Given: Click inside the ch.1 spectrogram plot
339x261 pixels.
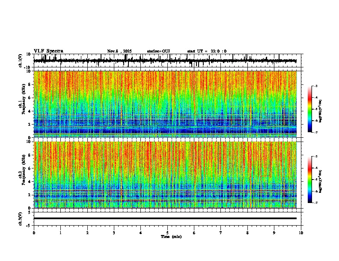Looking at the screenshot, I should point(165,104).
